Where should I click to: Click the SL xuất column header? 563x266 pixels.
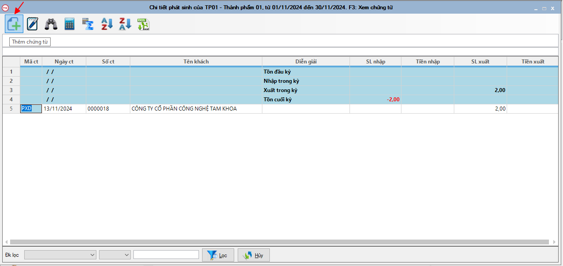coord(480,62)
